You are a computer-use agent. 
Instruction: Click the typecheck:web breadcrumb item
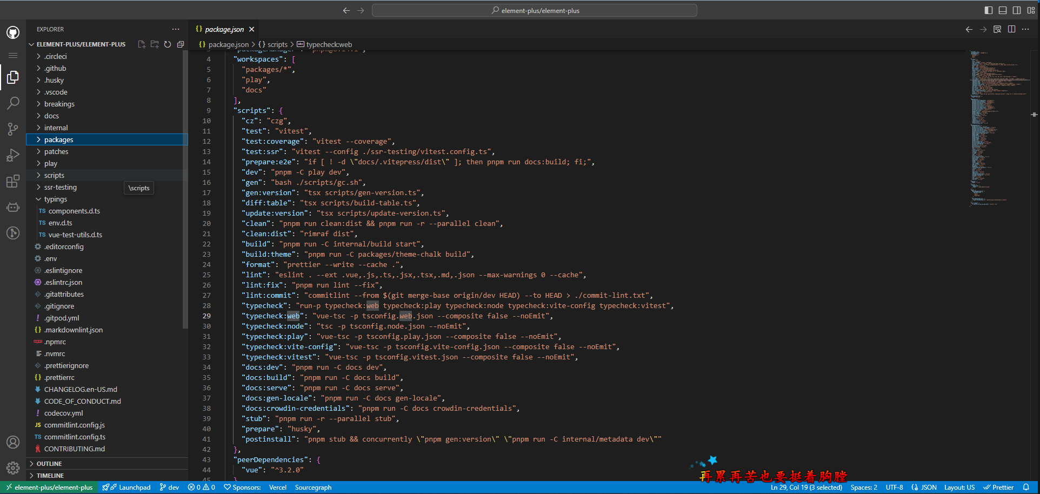point(324,45)
